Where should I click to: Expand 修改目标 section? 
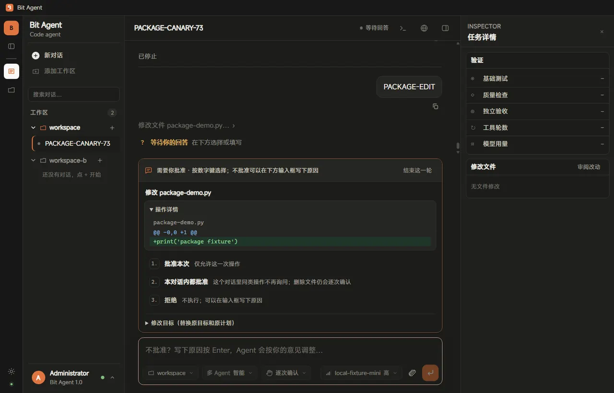[190, 323]
